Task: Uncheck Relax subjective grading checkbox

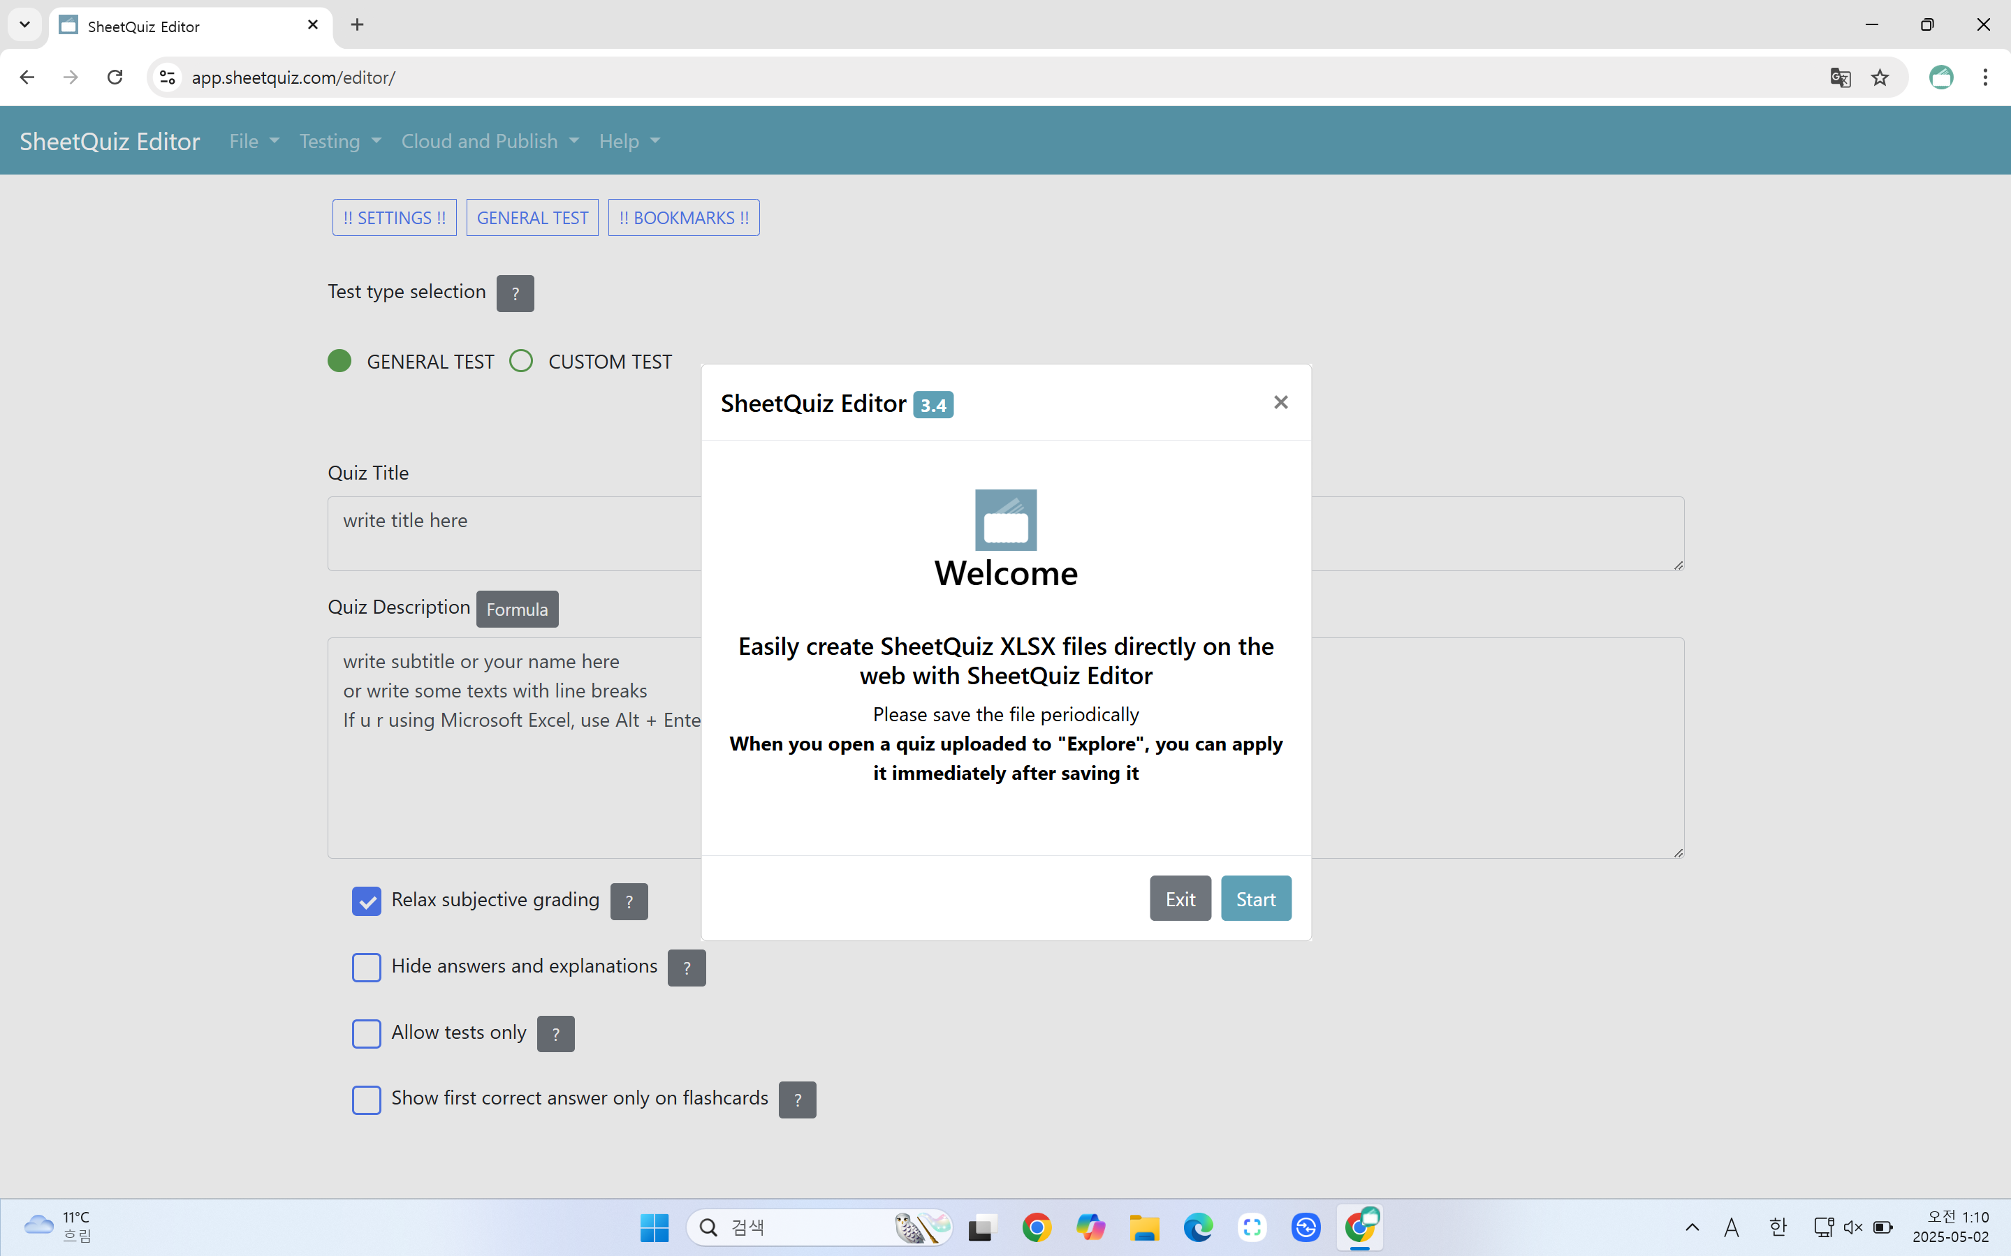Action: (367, 901)
